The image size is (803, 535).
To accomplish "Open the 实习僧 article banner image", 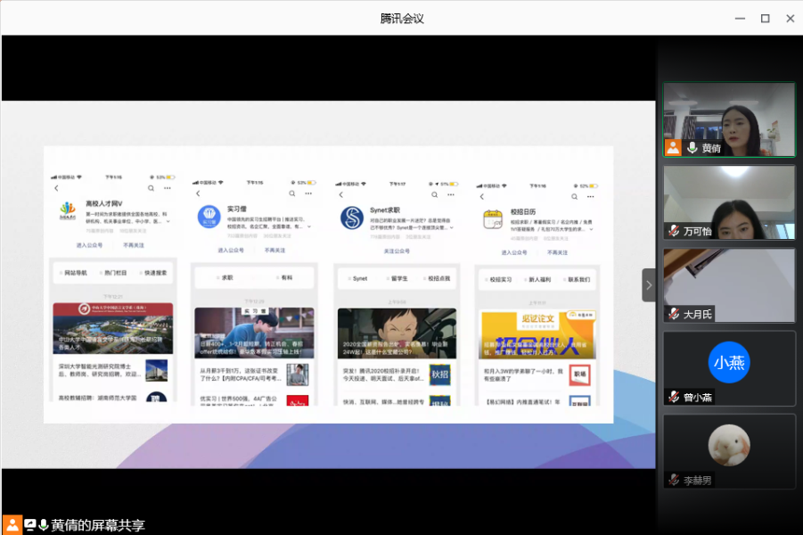I will [254, 333].
